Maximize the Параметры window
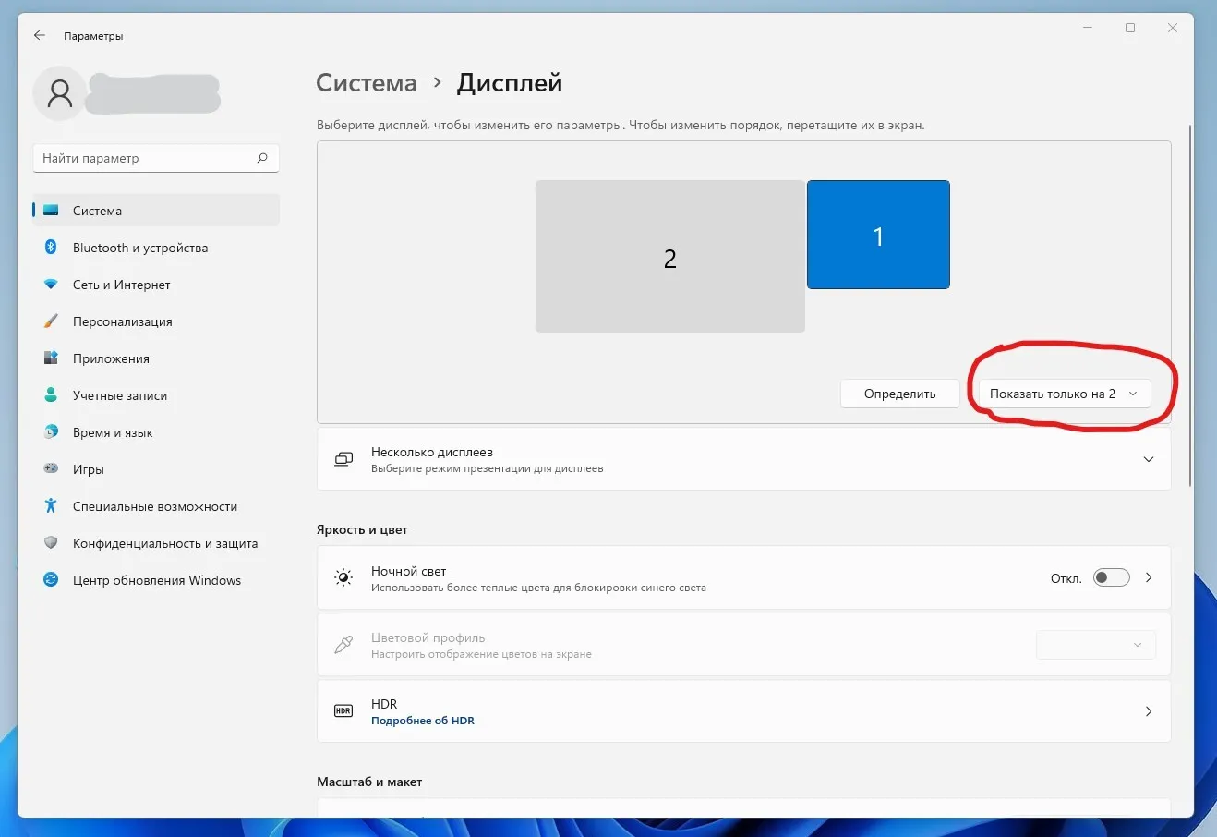Viewport: 1217px width, 837px height. (1130, 29)
